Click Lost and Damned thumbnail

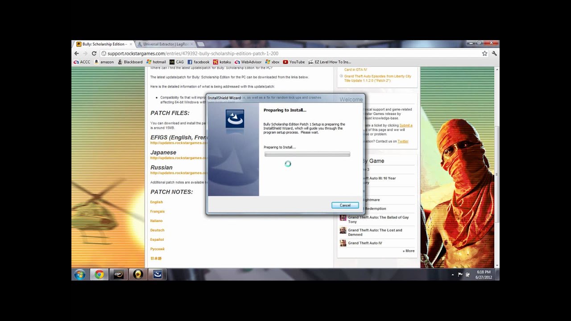(x=343, y=230)
